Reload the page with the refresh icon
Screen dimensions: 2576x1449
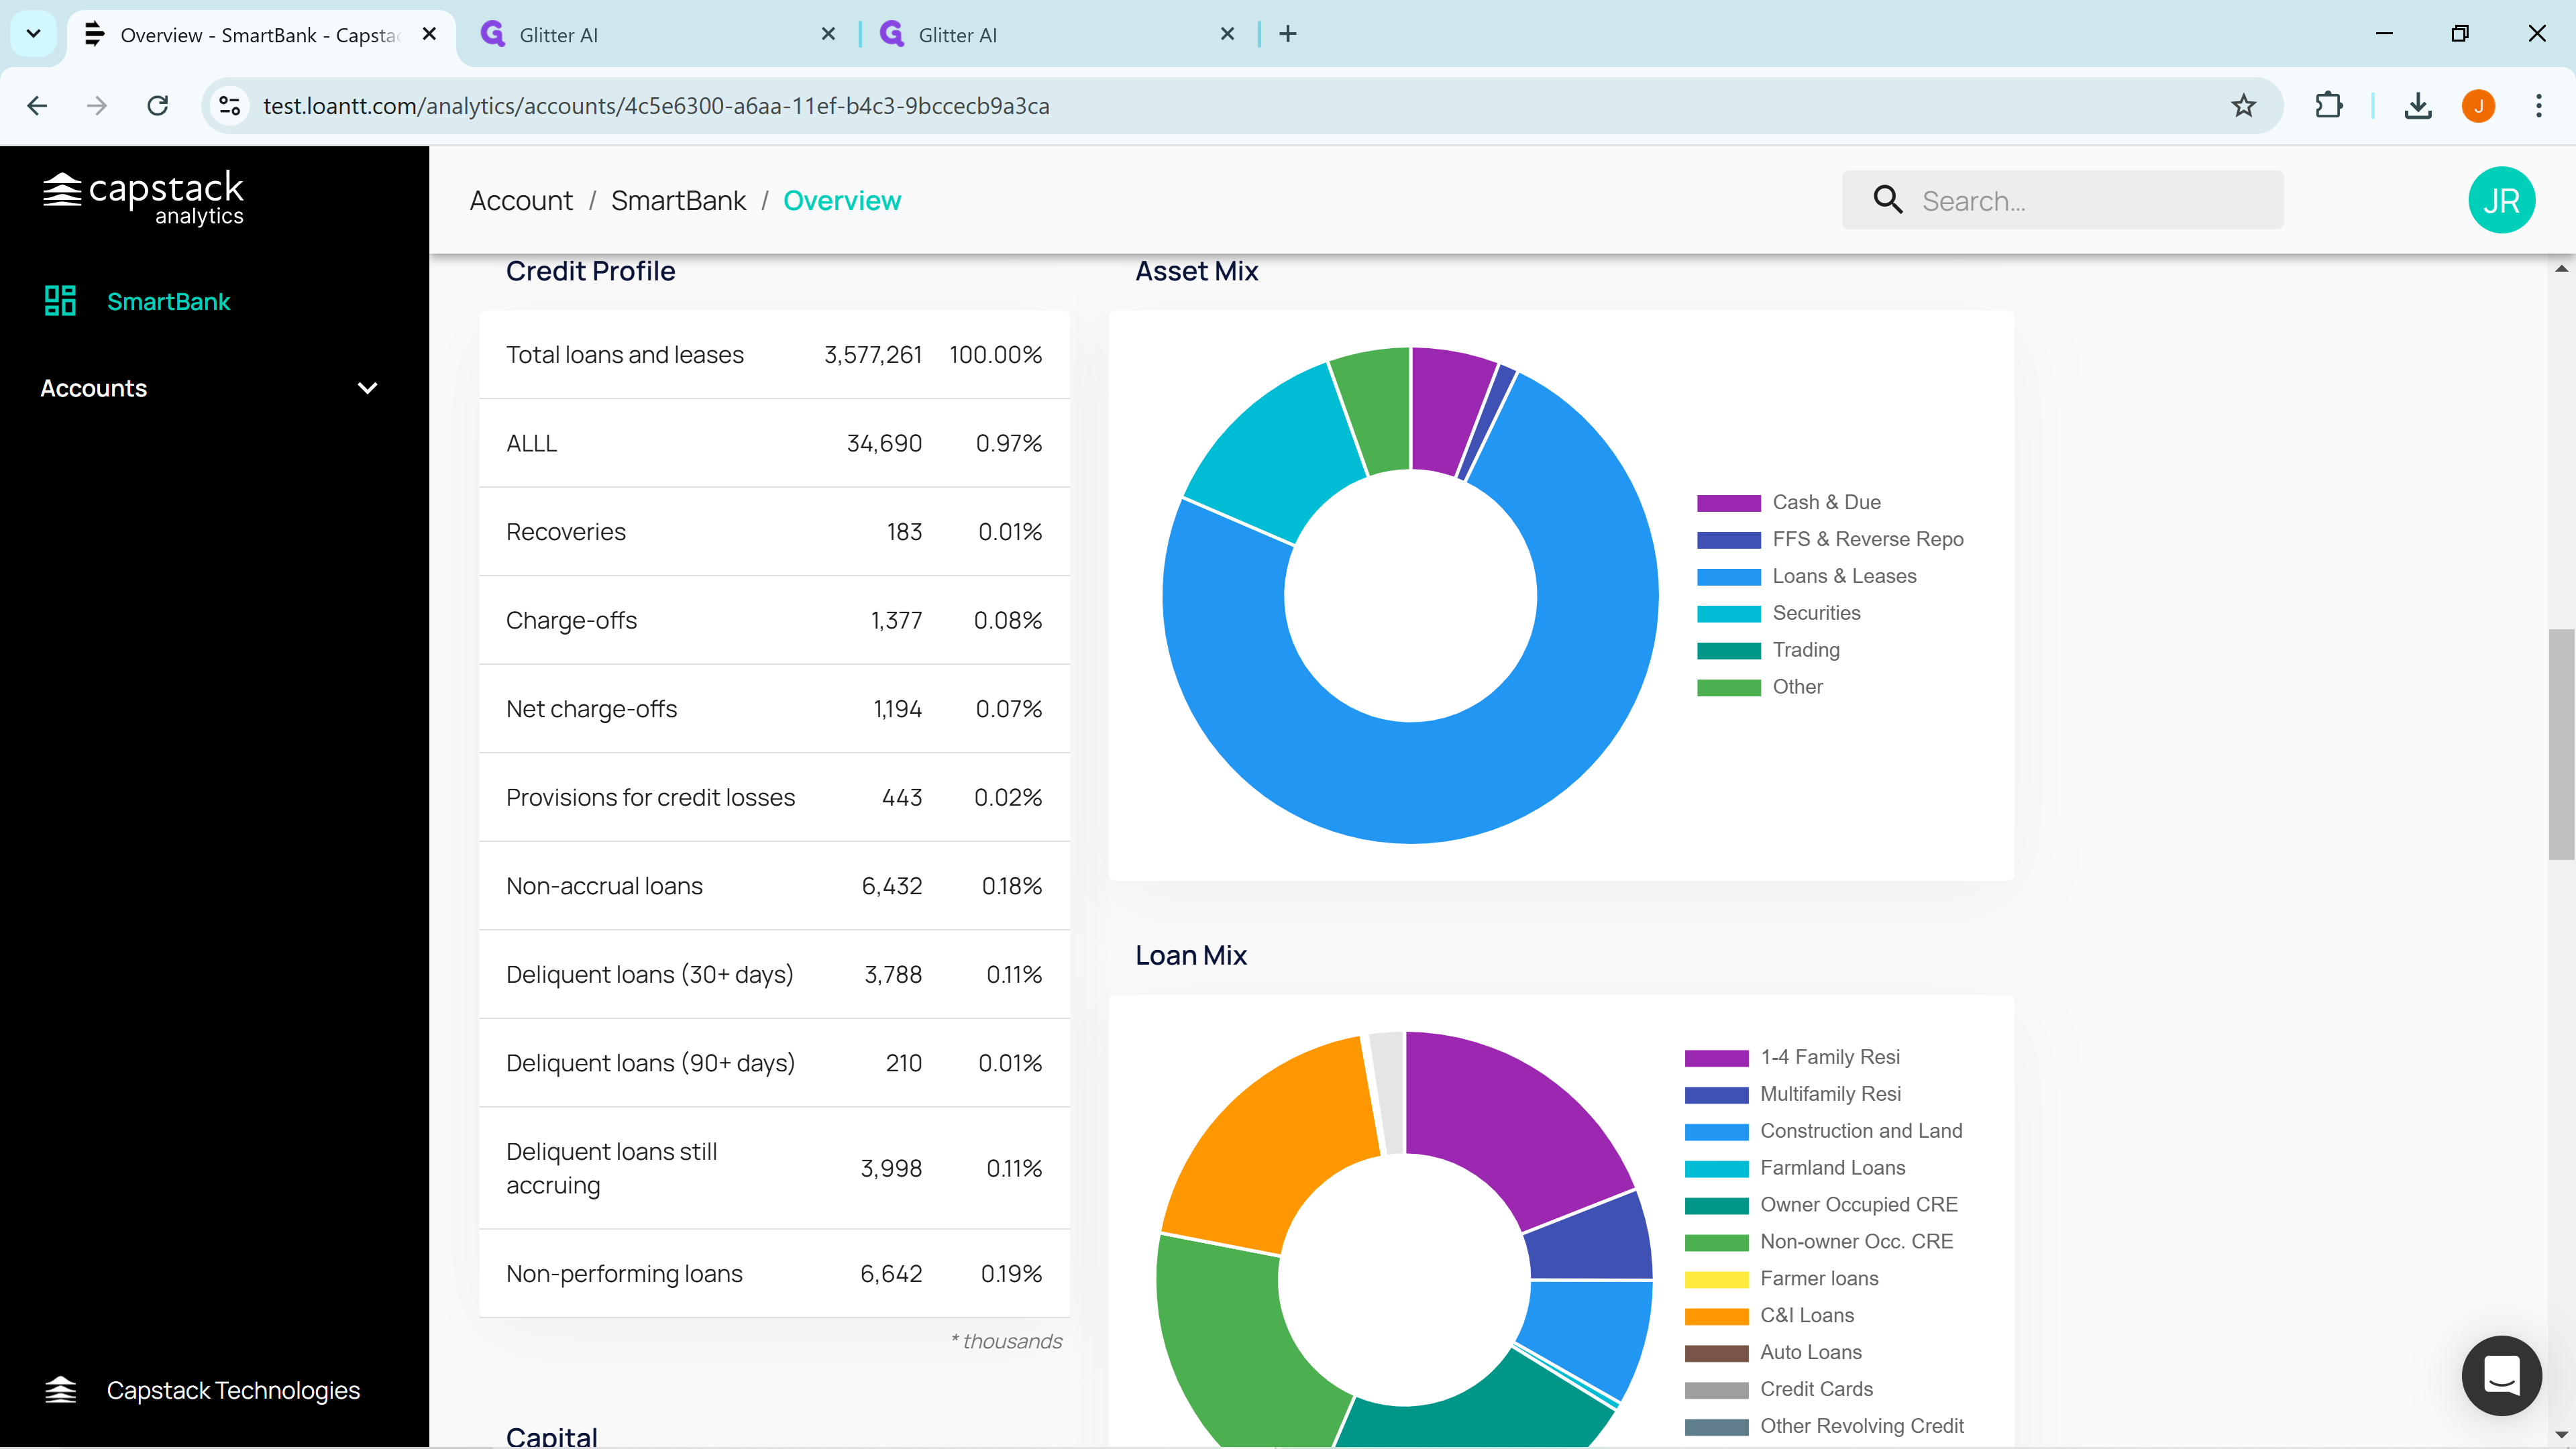point(158,106)
